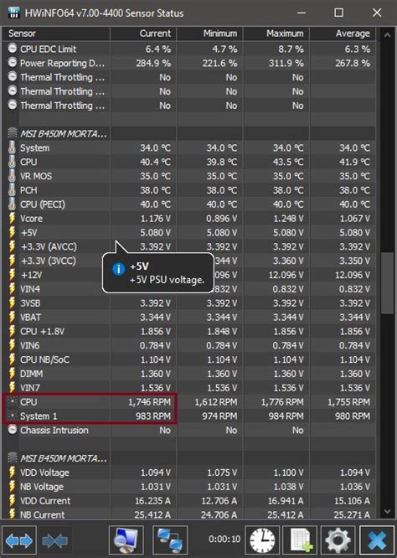Click the info icon in the +5V tooltip
Screen dimensions: 397x558
pyautogui.click(x=118, y=269)
